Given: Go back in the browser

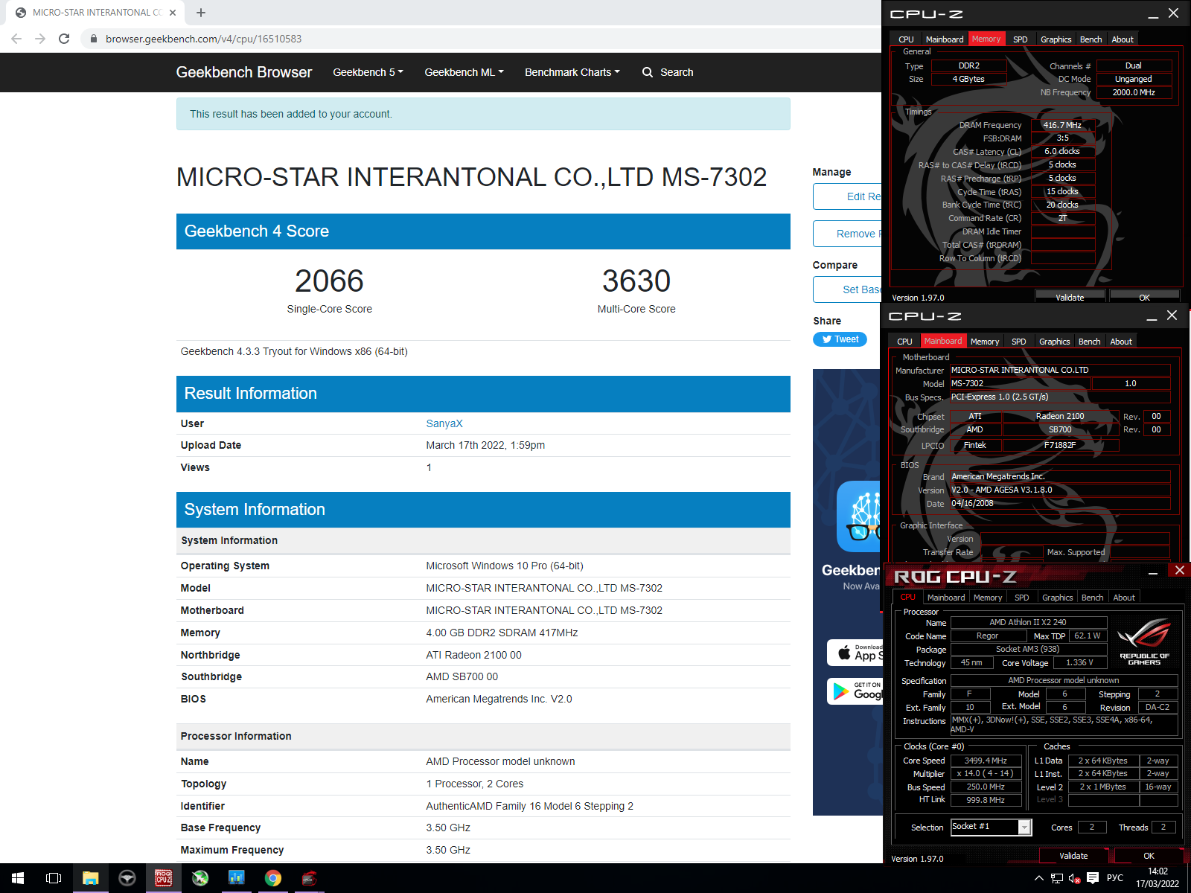Looking at the screenshot, I should [16, 39].
